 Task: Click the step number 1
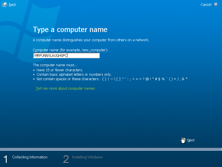tap(6, 159)
